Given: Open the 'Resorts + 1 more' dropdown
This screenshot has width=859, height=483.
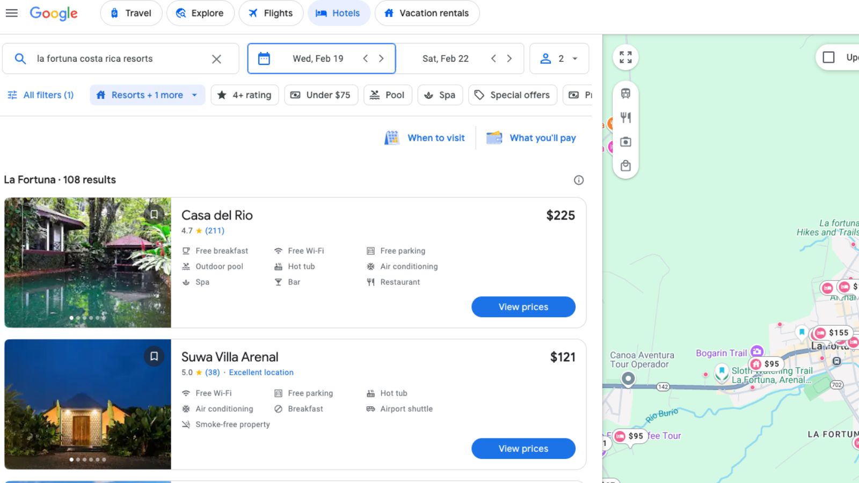Looking at the screenshot, I should tap(147, 95).
